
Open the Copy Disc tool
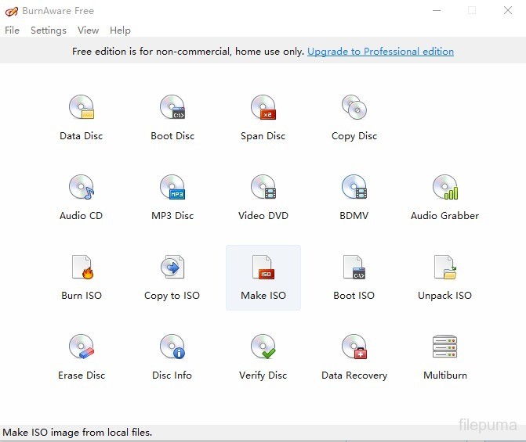[354, 118]
